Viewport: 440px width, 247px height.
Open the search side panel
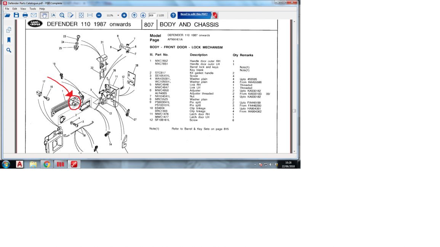tap(9, 50)
